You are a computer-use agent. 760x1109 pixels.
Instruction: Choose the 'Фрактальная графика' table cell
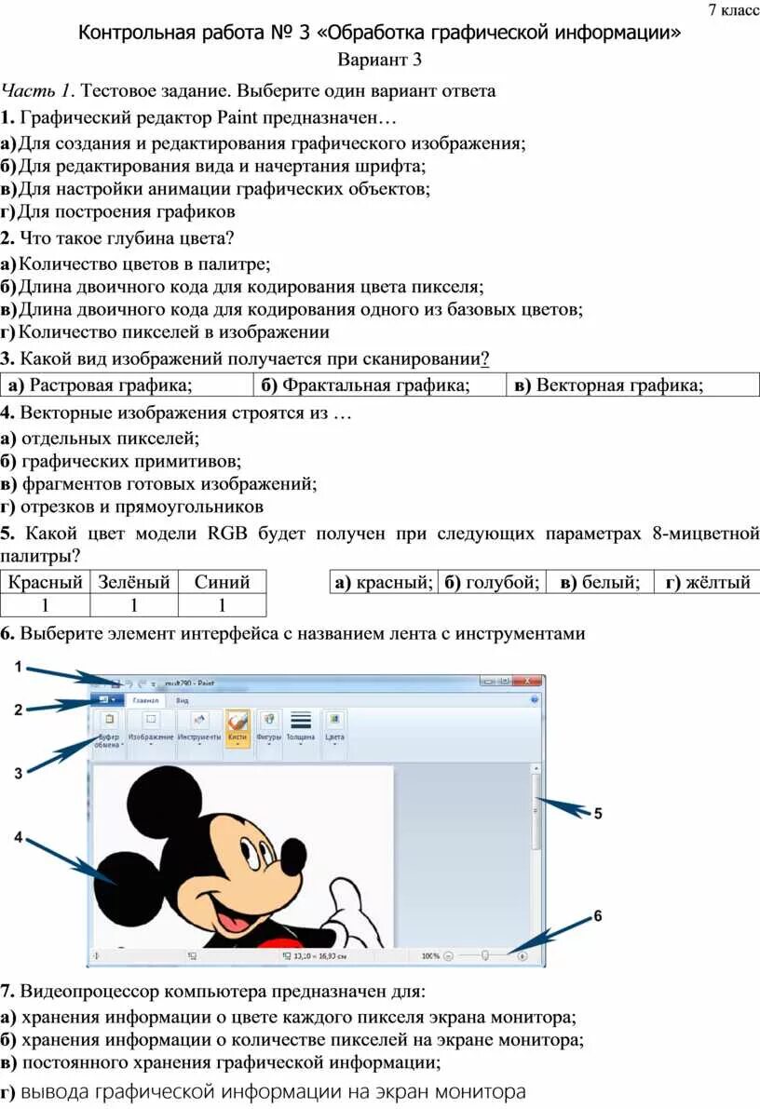coord(379,385)
